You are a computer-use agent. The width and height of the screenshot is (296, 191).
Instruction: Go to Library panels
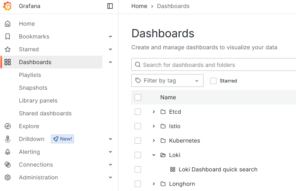coord(38,101)
